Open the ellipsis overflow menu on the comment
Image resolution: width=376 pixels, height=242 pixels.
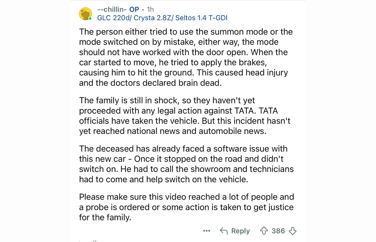coord(206,231)
